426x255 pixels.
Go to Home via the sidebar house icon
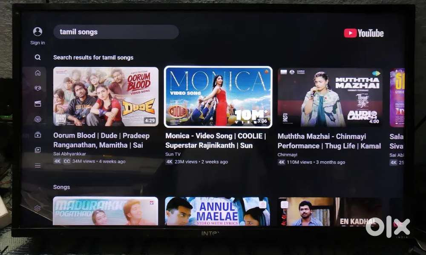[37, 73]
